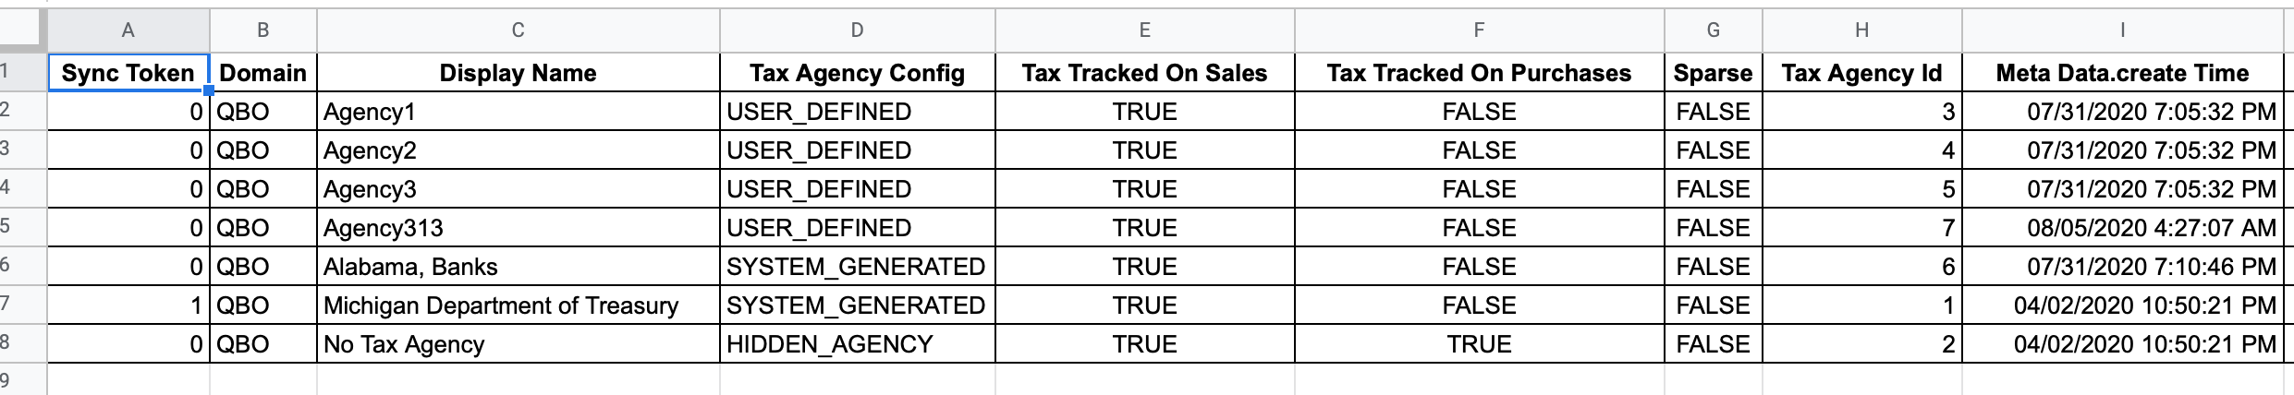
Task: Click the select-all corner box
Action: 22,30
